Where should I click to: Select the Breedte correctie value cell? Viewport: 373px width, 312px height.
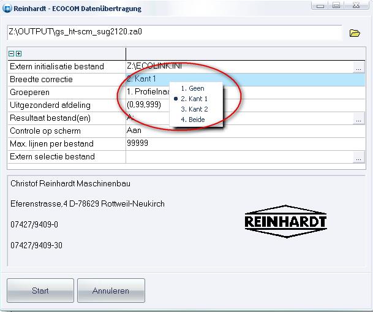coord(245,80)
